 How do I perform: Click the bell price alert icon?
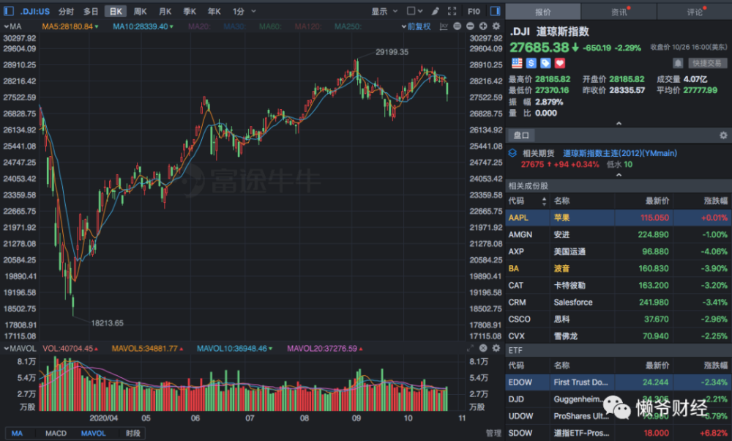678,63
